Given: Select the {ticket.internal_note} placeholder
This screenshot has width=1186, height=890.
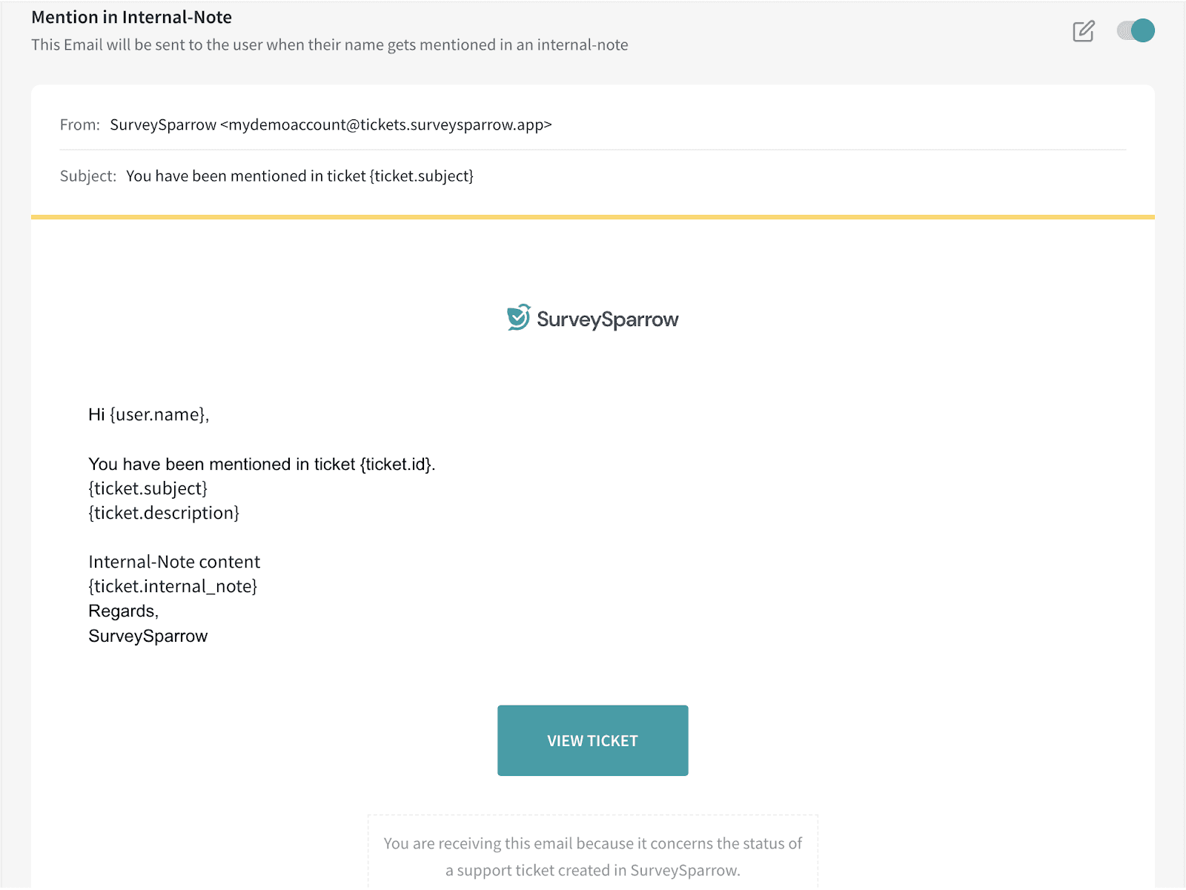Looking at the screenshot, I should click(x=173, y=586).
